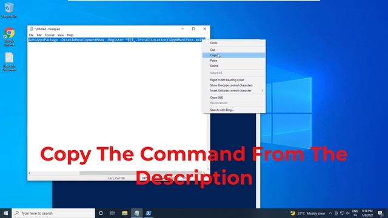
Task: Choose Delete from the context menu
Action: click(234, 66)
